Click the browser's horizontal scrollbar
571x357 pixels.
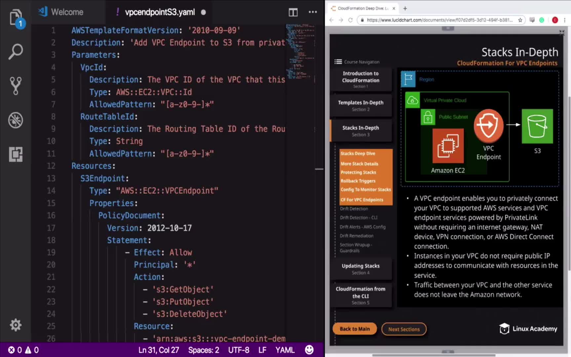(434, 355)
